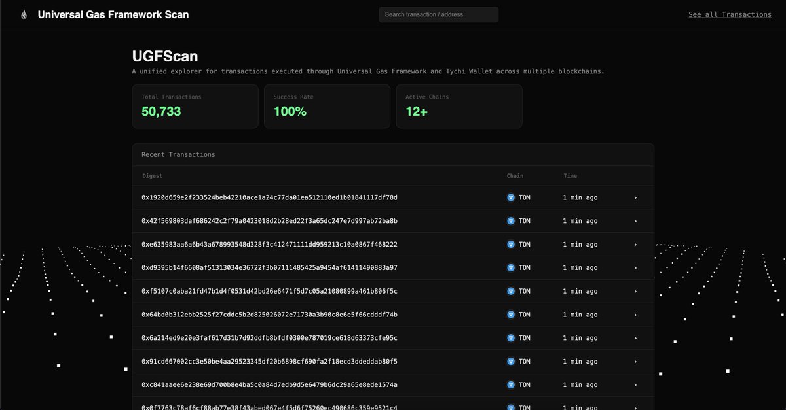Click TON label in the 0xe635983a row

(x=525, y=244)
